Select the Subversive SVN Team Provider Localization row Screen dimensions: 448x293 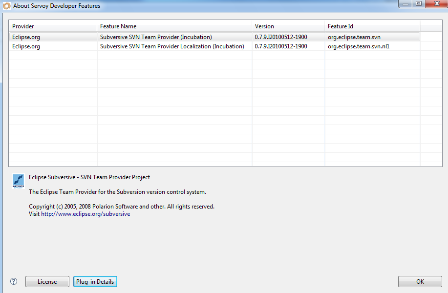tap(214, 46)
